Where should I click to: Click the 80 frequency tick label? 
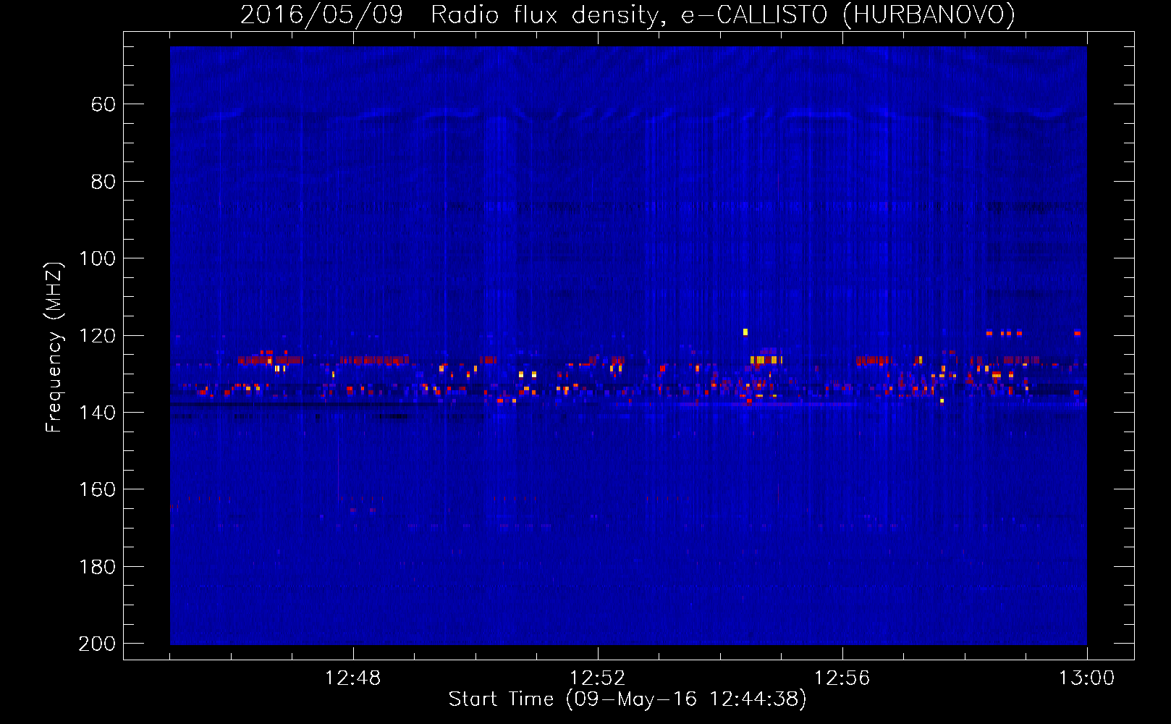(103, 182)
